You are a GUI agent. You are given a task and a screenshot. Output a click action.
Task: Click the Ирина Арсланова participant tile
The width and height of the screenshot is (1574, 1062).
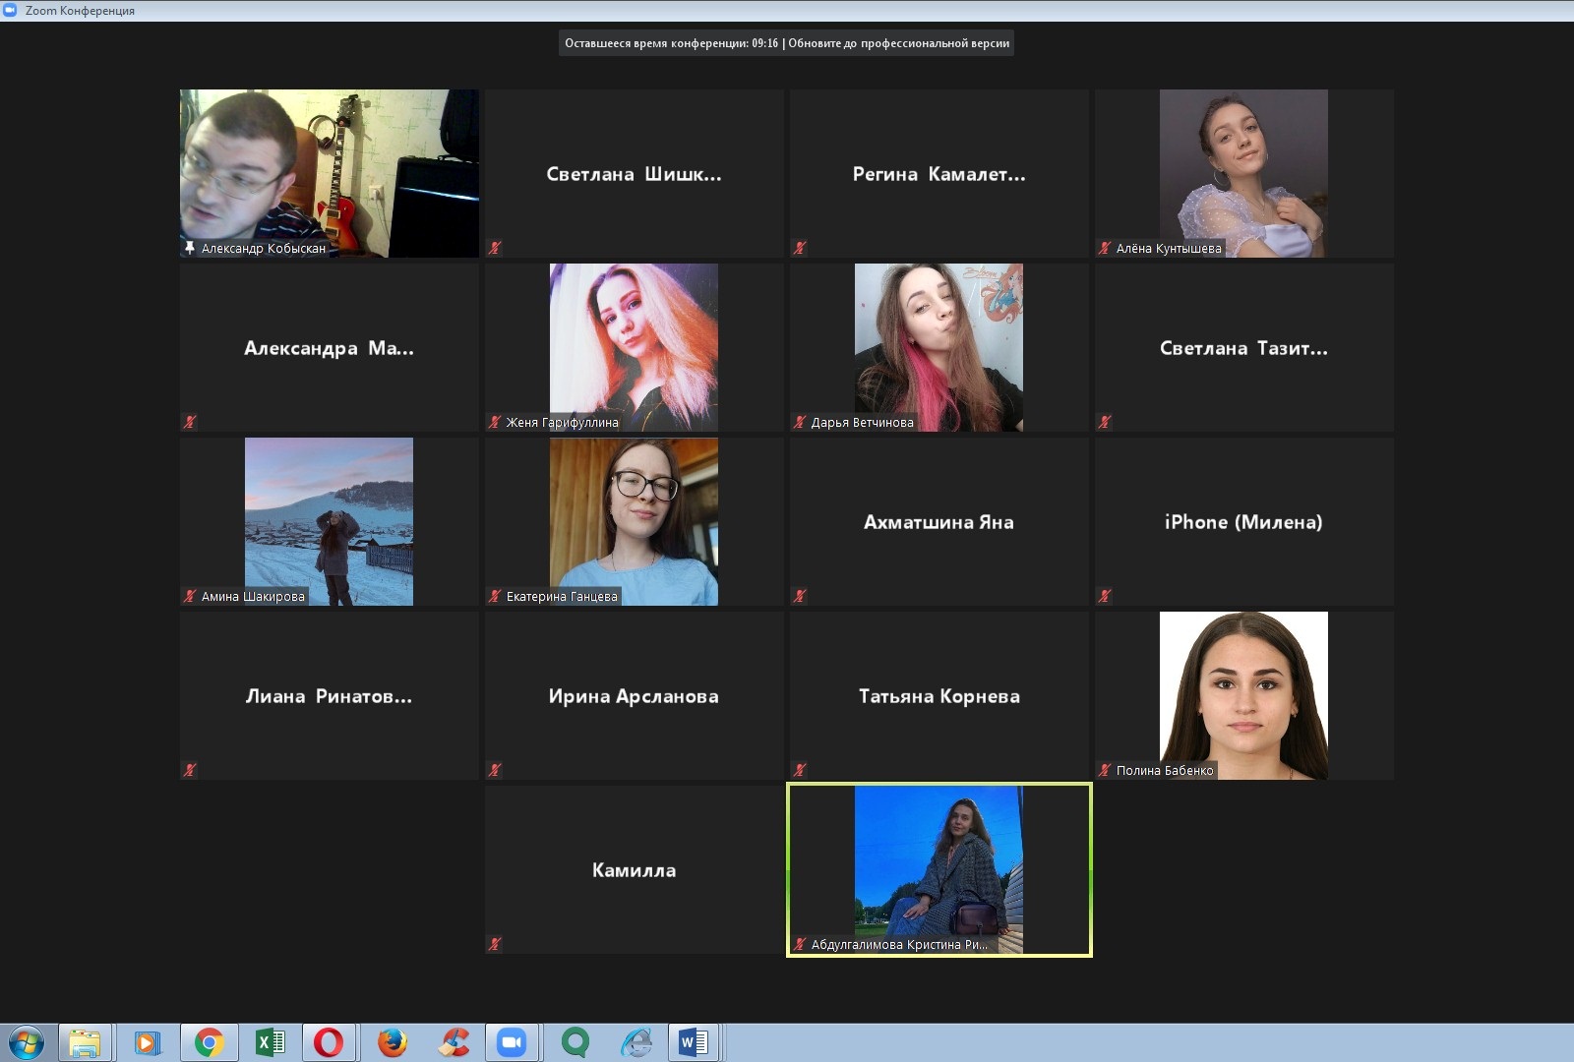pos(634,695)
